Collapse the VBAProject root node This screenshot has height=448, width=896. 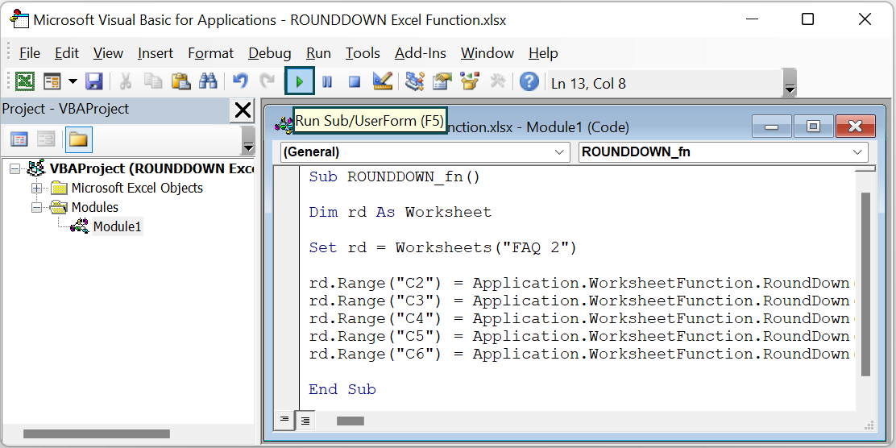[x=15, y=168]
